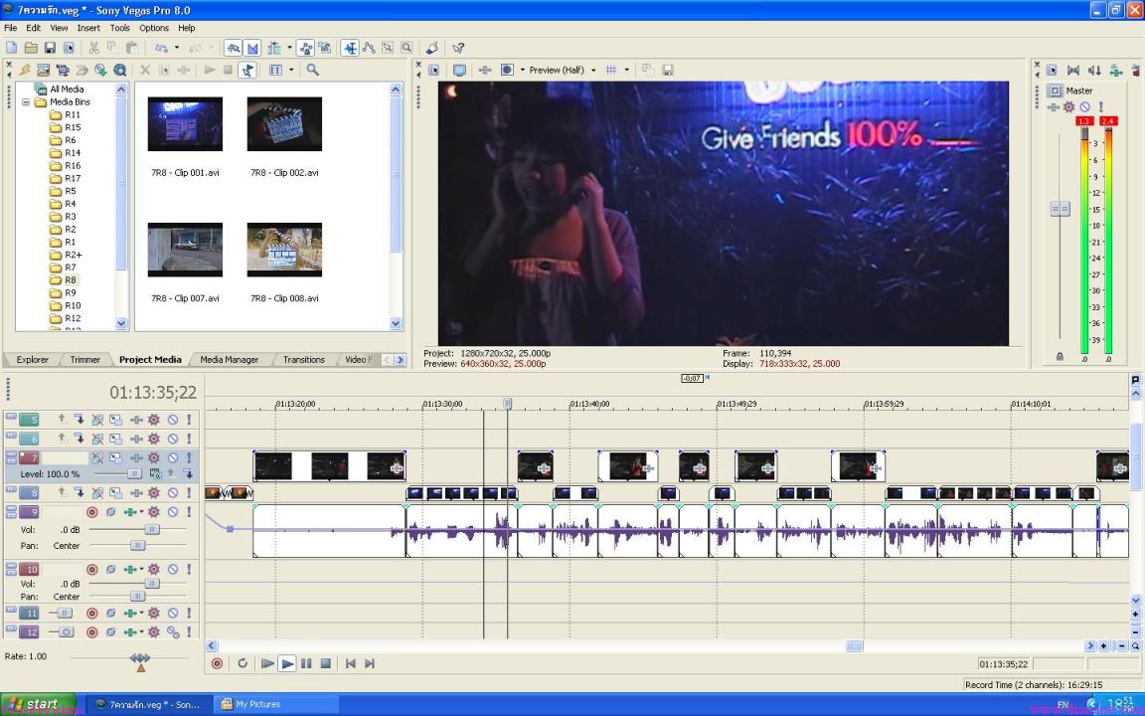Mute video track 8
Image resolution: width=1145 pixels, height=716 pixels.
click(x=173, y=493)
